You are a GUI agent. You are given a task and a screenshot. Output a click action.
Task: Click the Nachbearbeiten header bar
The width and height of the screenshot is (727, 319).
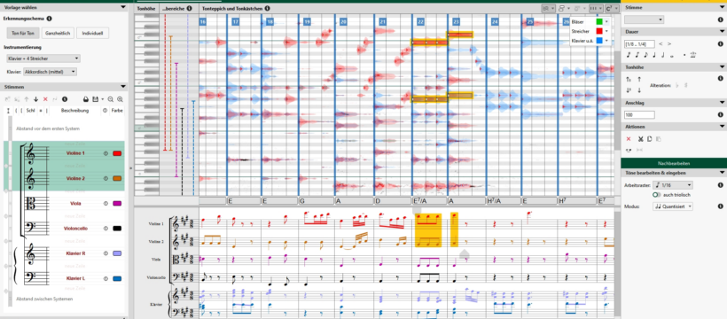pyautogui.click(x=674, y=163)
